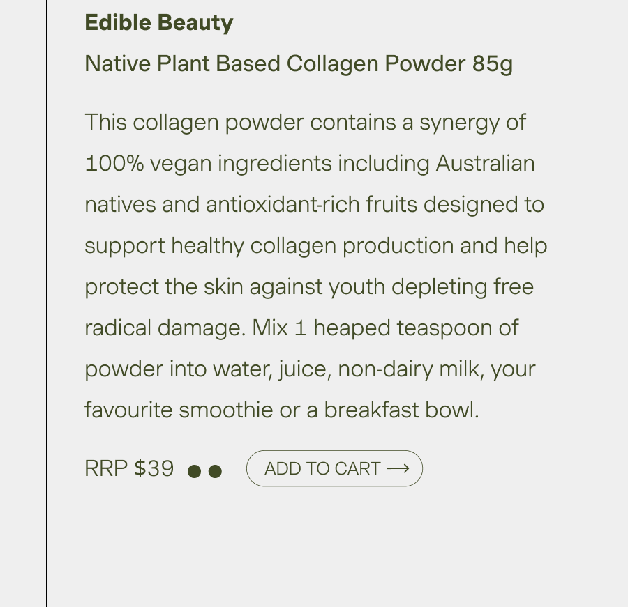The width and height of the screenshot is (628, 607).
Task: Select the second dot beside the price
Action: pyautogui.click(x=215, y=471)
